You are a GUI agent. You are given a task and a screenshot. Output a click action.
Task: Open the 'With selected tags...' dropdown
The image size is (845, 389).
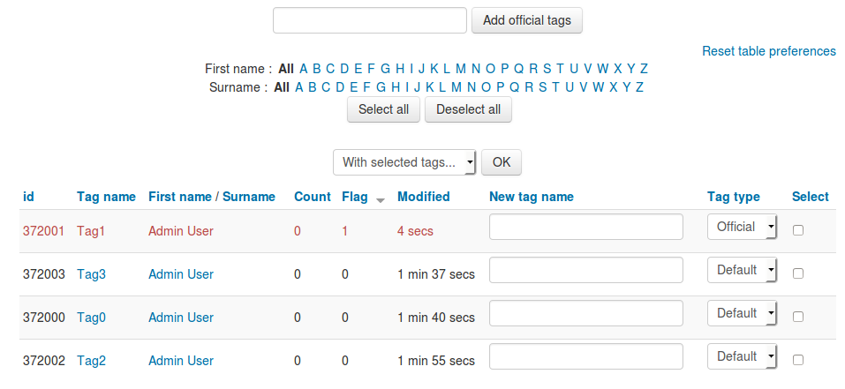[x=404, y=162]
